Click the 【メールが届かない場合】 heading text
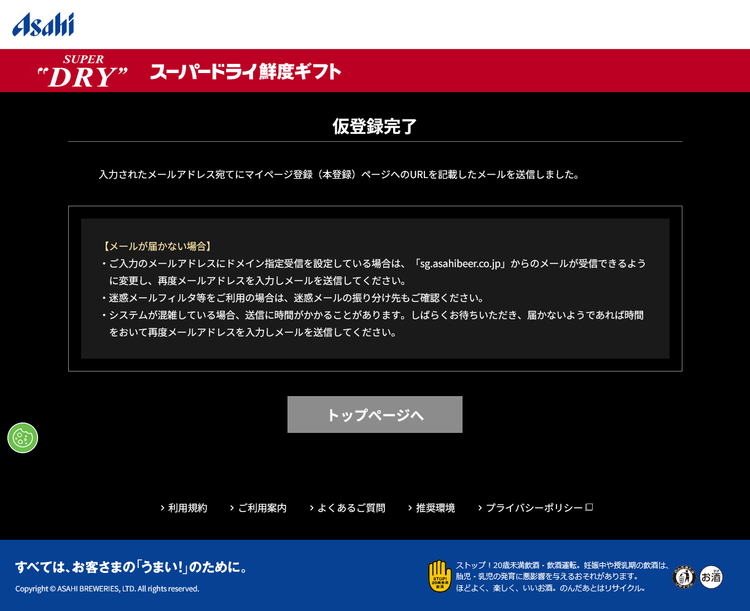The image size is (750, 611). 157,246
